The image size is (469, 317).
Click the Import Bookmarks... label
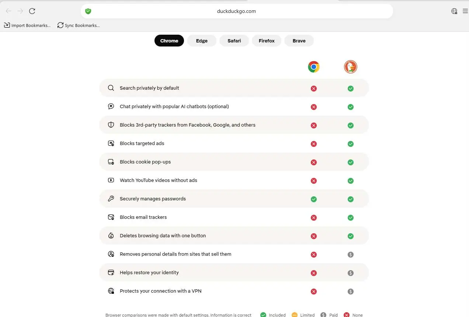click(31, 25)
